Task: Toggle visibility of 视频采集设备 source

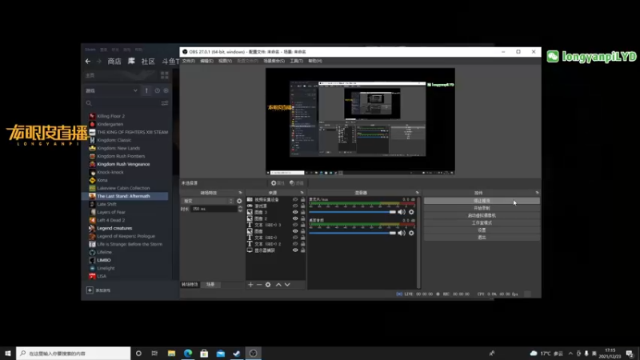Action: pyautogui.click(x=295, y=199)
